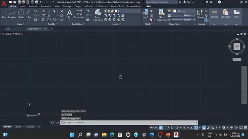Open the Insert ribbon tab

(x=22, y=6)
